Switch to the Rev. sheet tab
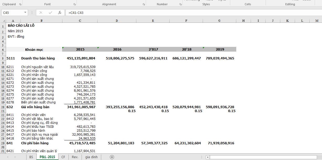322x160 pixels. 75,157
